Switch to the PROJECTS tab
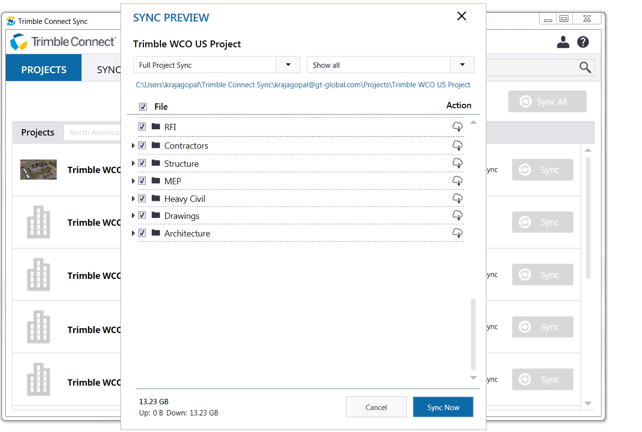The width and height of the screenshot is (642, 432). click(44, 70)
